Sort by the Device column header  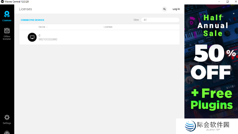pyautogui.click(x=42, y=27)
